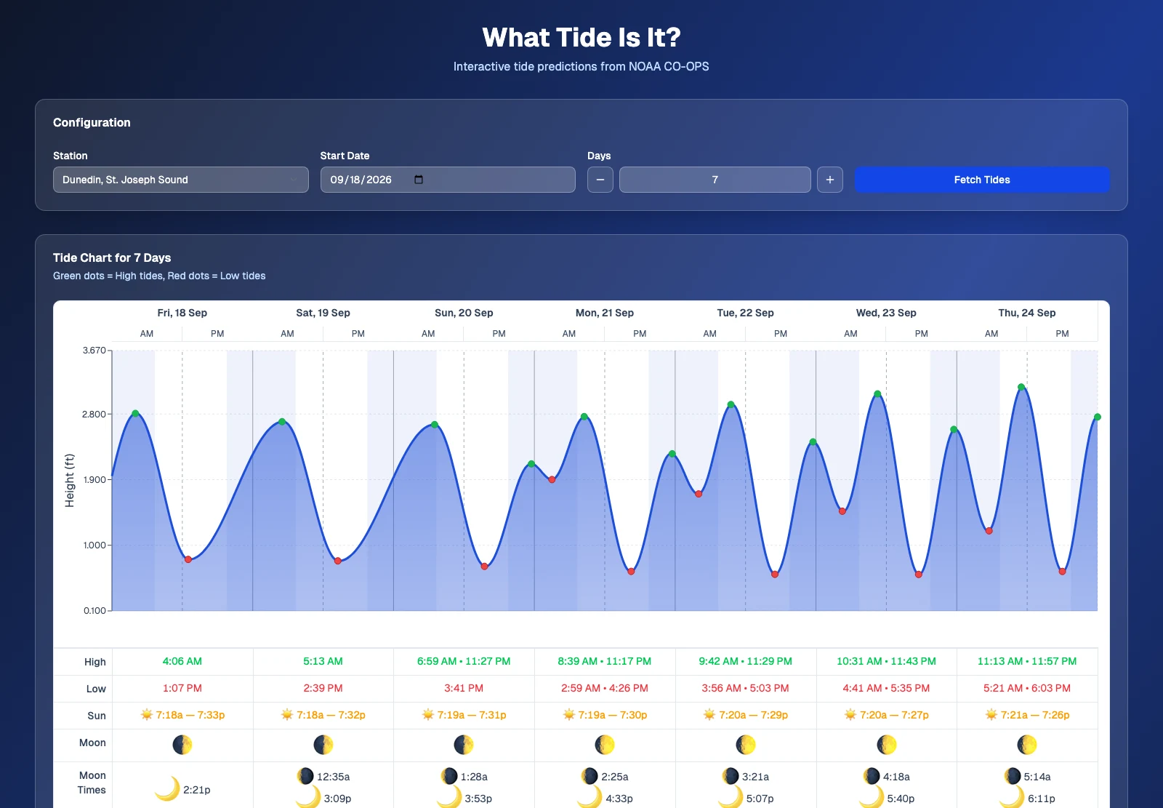This screenshot has width=1163, height=808.
Task: Open the Station dropdown showing Dunedin, St. Joseph Sound
Action: (180, 180)
